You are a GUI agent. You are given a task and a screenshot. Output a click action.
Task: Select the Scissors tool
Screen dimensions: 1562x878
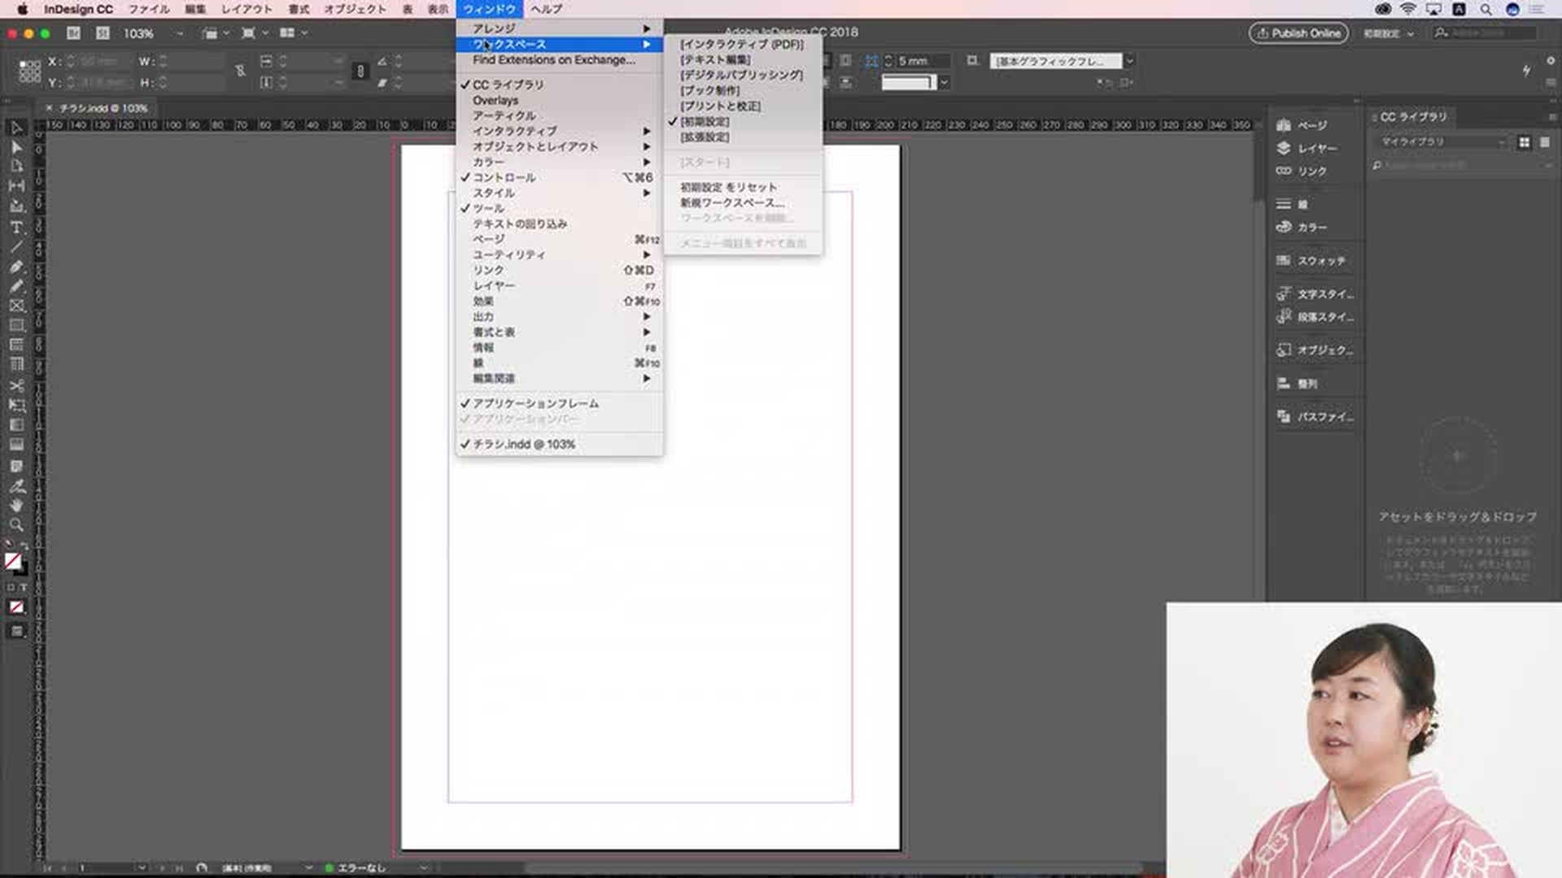(16, 385)
